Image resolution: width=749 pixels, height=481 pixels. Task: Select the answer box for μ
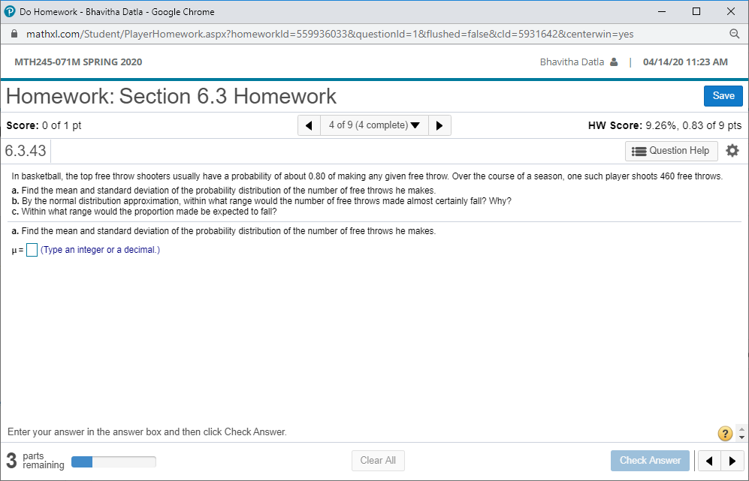coord(31,249)
